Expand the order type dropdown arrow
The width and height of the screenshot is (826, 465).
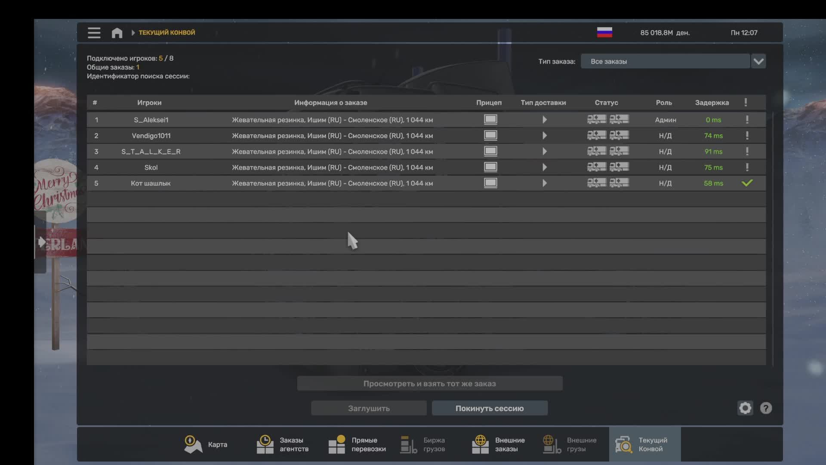pyautogui.click(x=758, y=61)
